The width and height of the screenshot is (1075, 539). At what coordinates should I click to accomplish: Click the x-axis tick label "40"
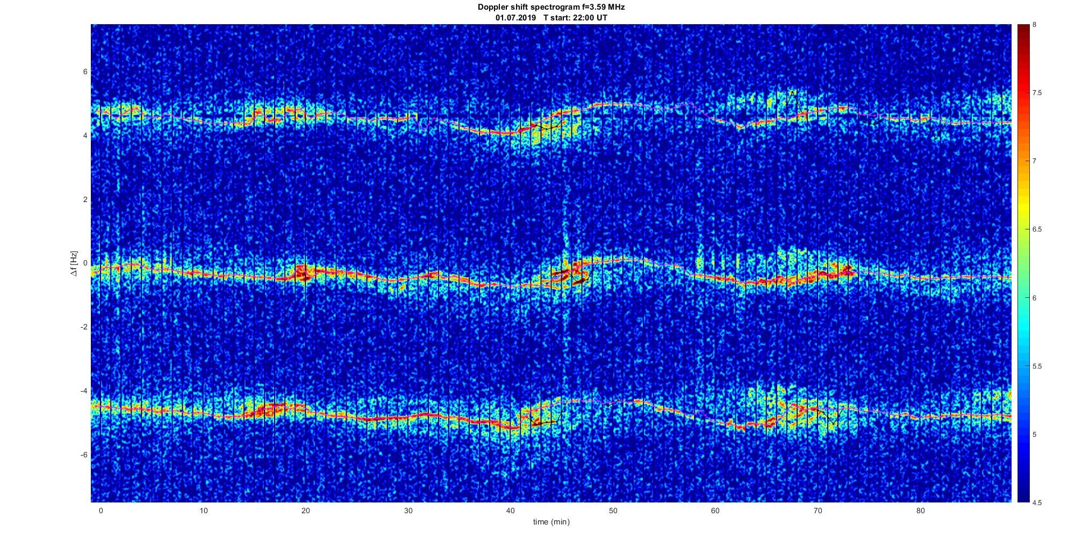click(511, 511)
